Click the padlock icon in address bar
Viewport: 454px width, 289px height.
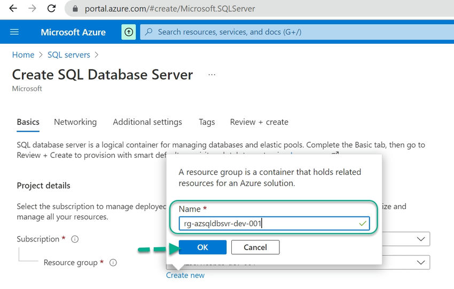tap(75, 9)
